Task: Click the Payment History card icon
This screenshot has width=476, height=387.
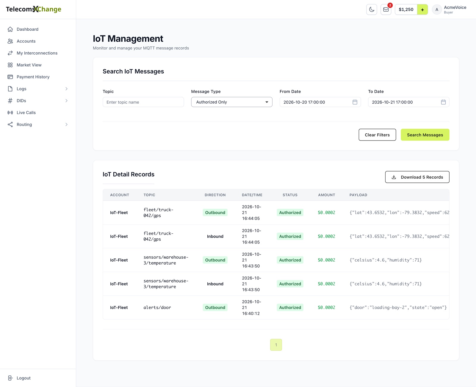Action: 10,77
